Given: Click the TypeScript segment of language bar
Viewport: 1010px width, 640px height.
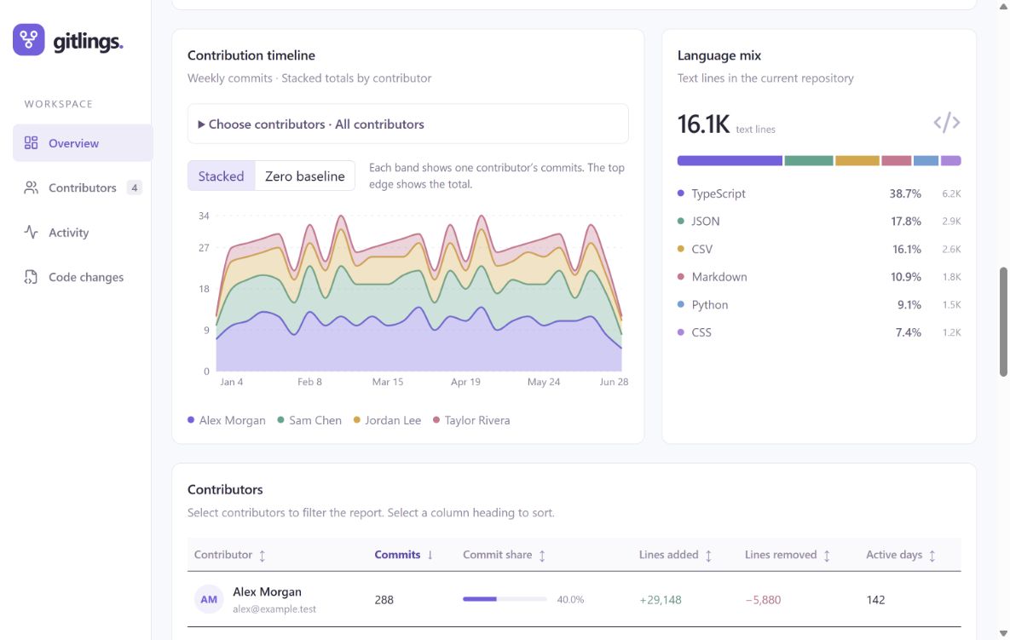Looking at the screenshot, I should pos(730,160).
